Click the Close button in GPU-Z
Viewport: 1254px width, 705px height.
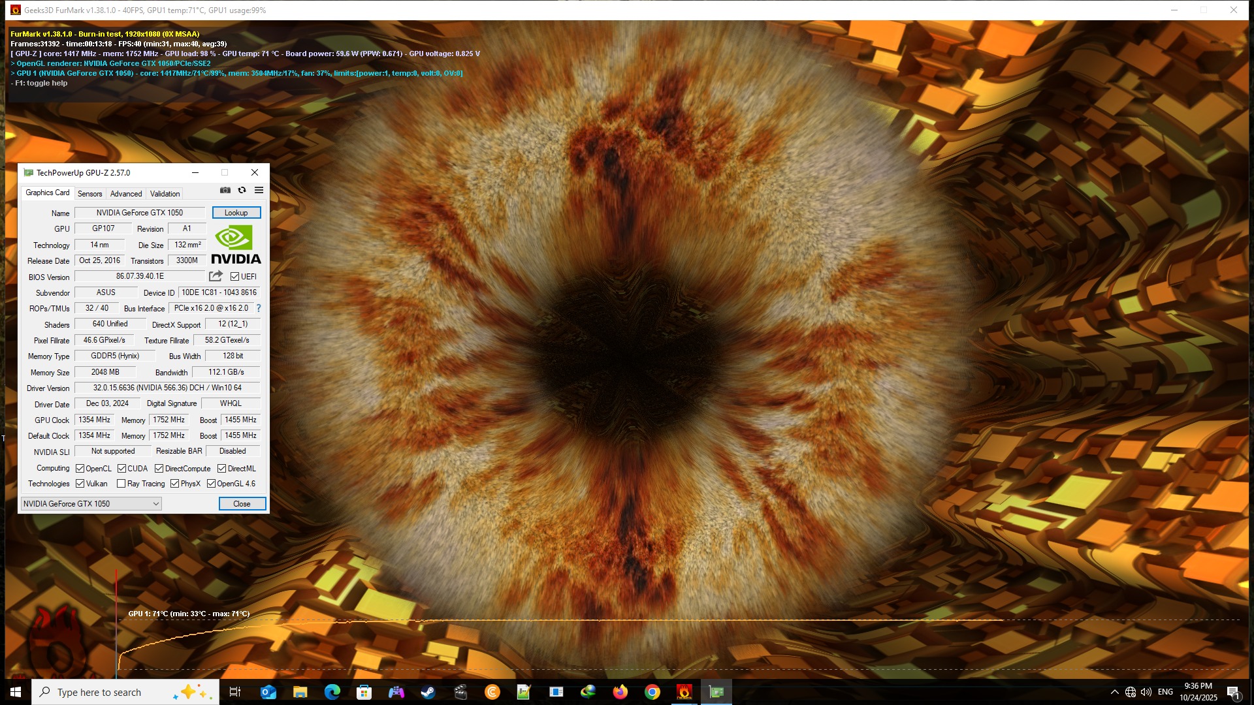(242, 504)
